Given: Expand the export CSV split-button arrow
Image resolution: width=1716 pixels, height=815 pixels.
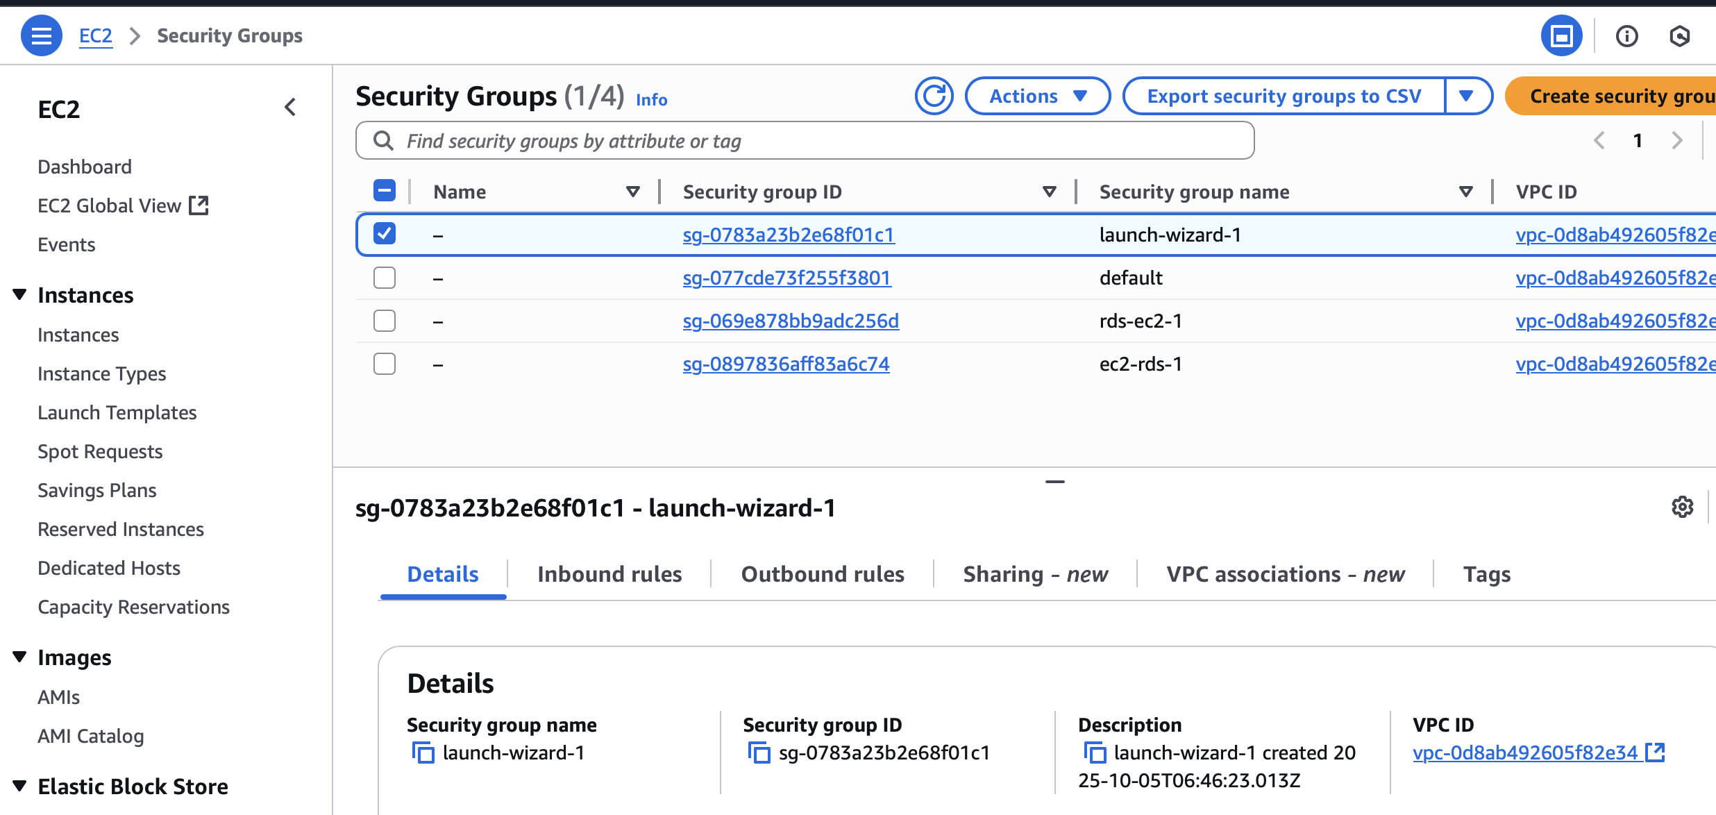Looking at the screenshot, I should tap(1466, 96).
